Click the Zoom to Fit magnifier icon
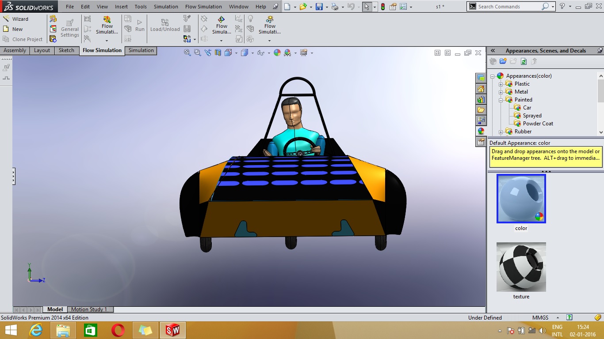The image size is (604, 339). (x=187, y=53)
